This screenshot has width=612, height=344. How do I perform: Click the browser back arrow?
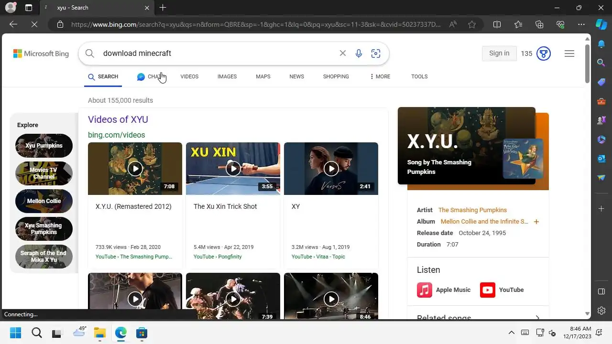13,24
